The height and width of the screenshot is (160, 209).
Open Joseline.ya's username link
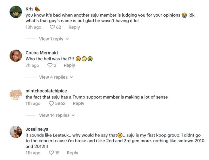(37, 129)
